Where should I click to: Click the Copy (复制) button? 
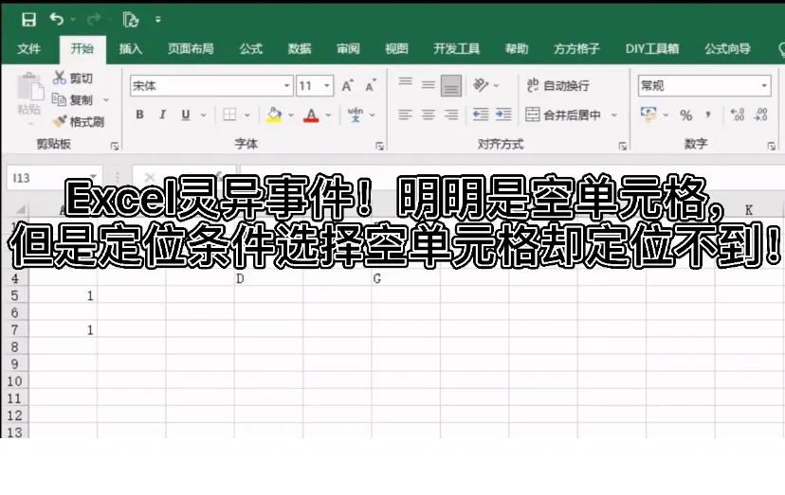[x=73, y=100]
